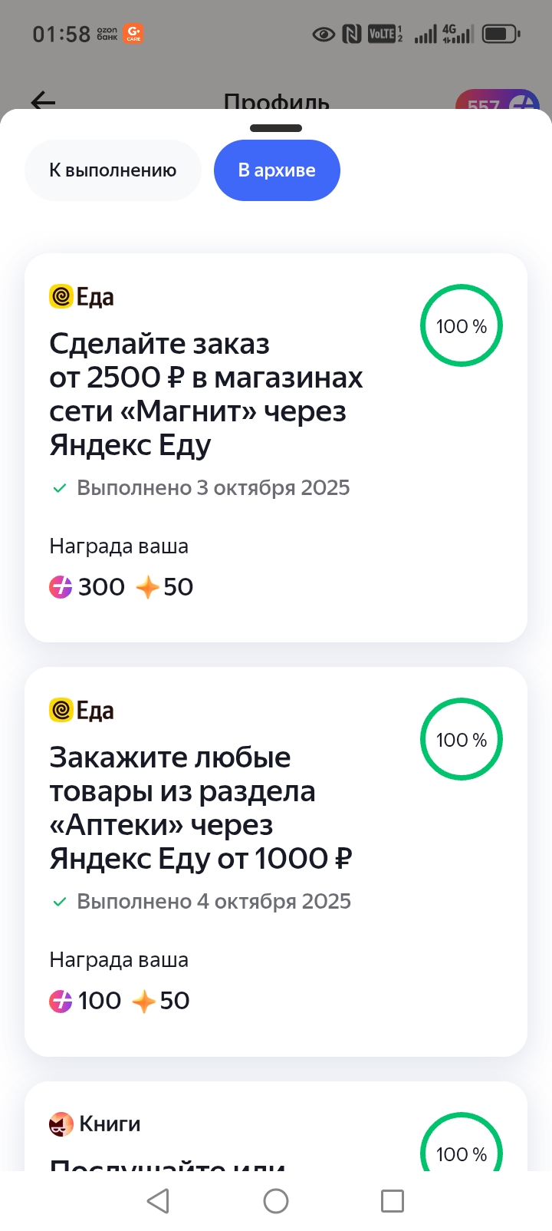Tap the 50 star bonus icon on Магнит card
Screen dimensions: 552x1231
[x=146, y=587]
